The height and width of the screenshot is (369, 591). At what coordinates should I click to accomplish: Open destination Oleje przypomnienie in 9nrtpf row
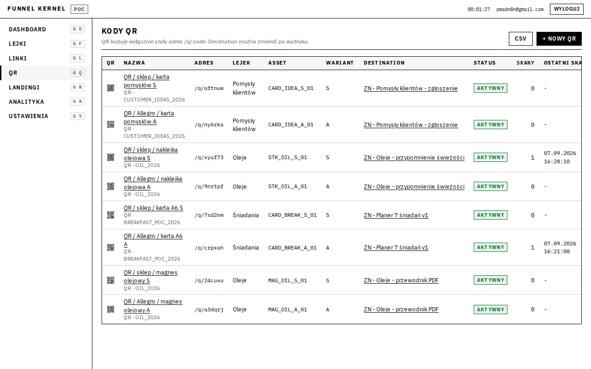414,186
